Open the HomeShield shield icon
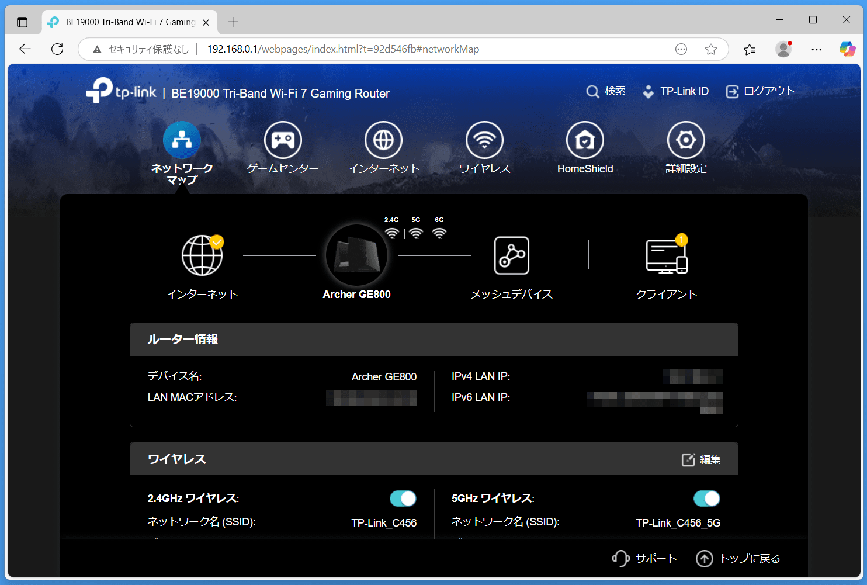The height and width of the screenshot is (585, 867). click(x=585, y=140)
